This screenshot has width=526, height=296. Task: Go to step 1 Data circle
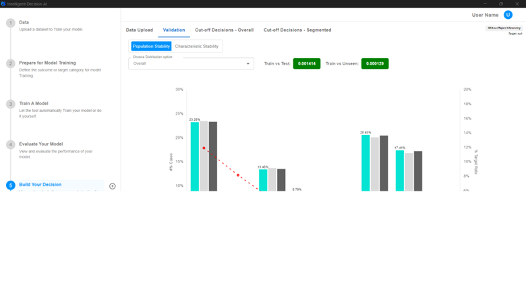(x=10, y=23)
